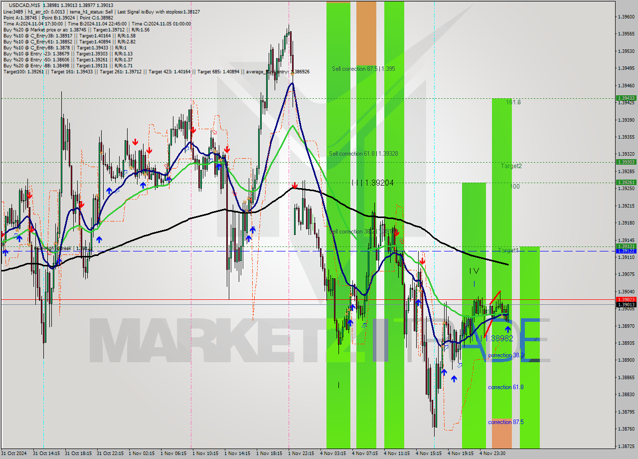Click the '4 Nov 15:15' time axis label
638x459 pixels.
(429, 454)
